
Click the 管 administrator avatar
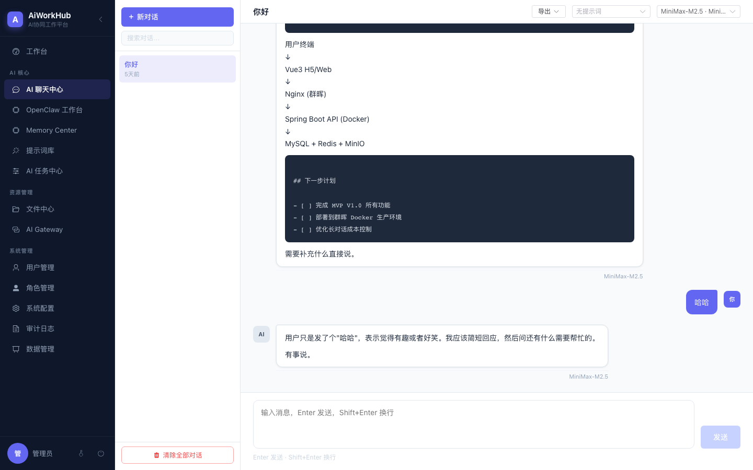pyautogui.click(x=18, y=453)
